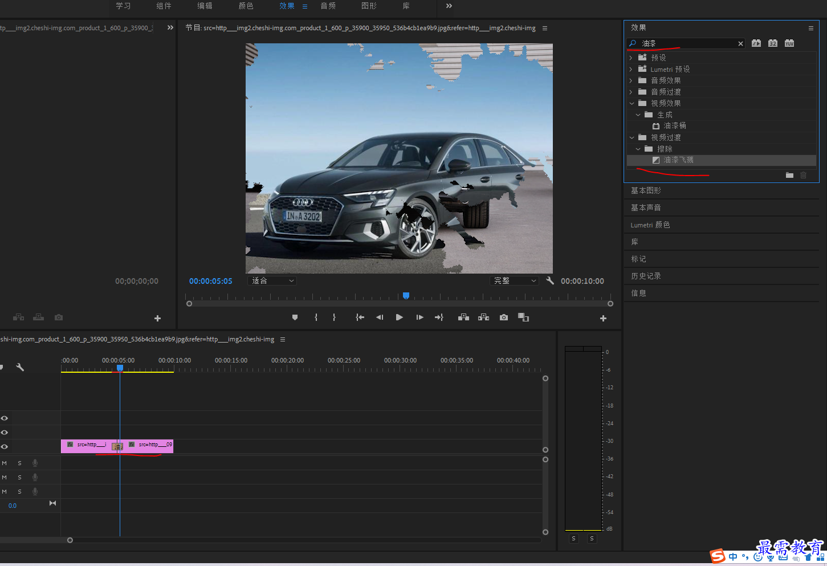Mute the third audio track (M)
Viewport: 827px width, 566px height.
click(5, 491)
